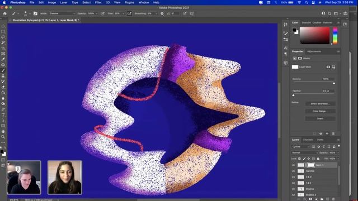Select the Eyedropper tool

[x=3, y=59]
